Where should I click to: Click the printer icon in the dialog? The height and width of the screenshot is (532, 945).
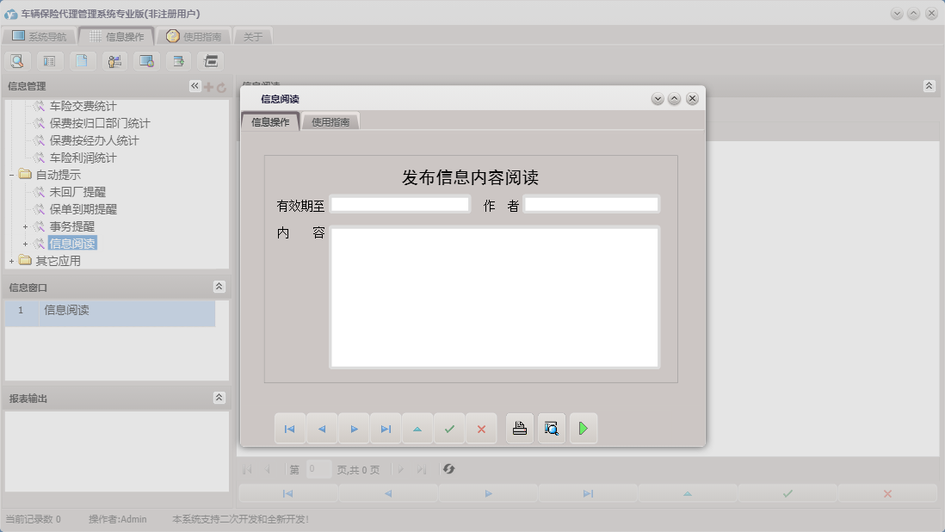520,429
